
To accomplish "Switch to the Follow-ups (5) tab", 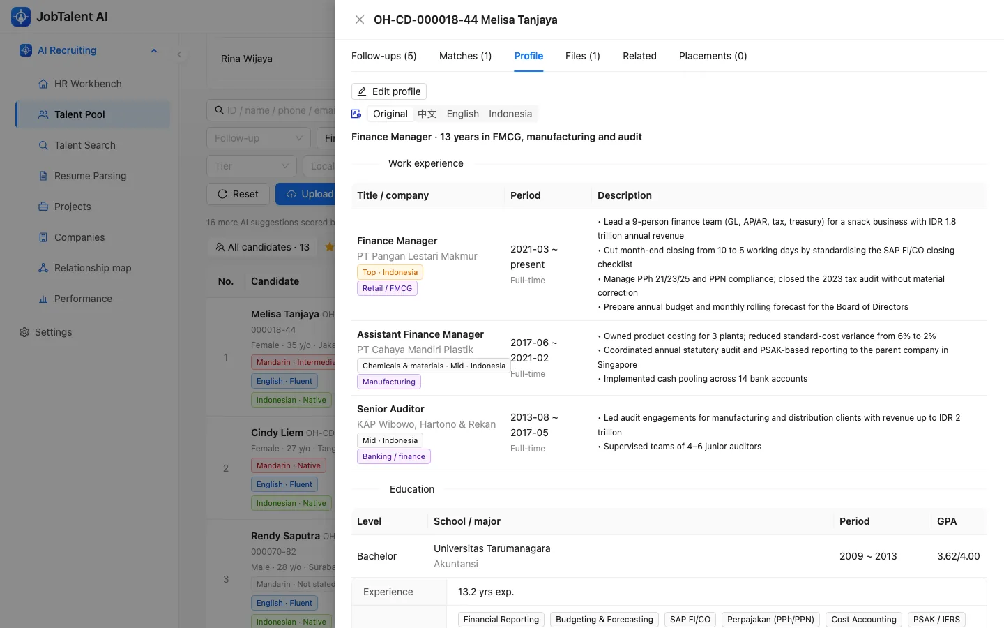I will point(384,56).
